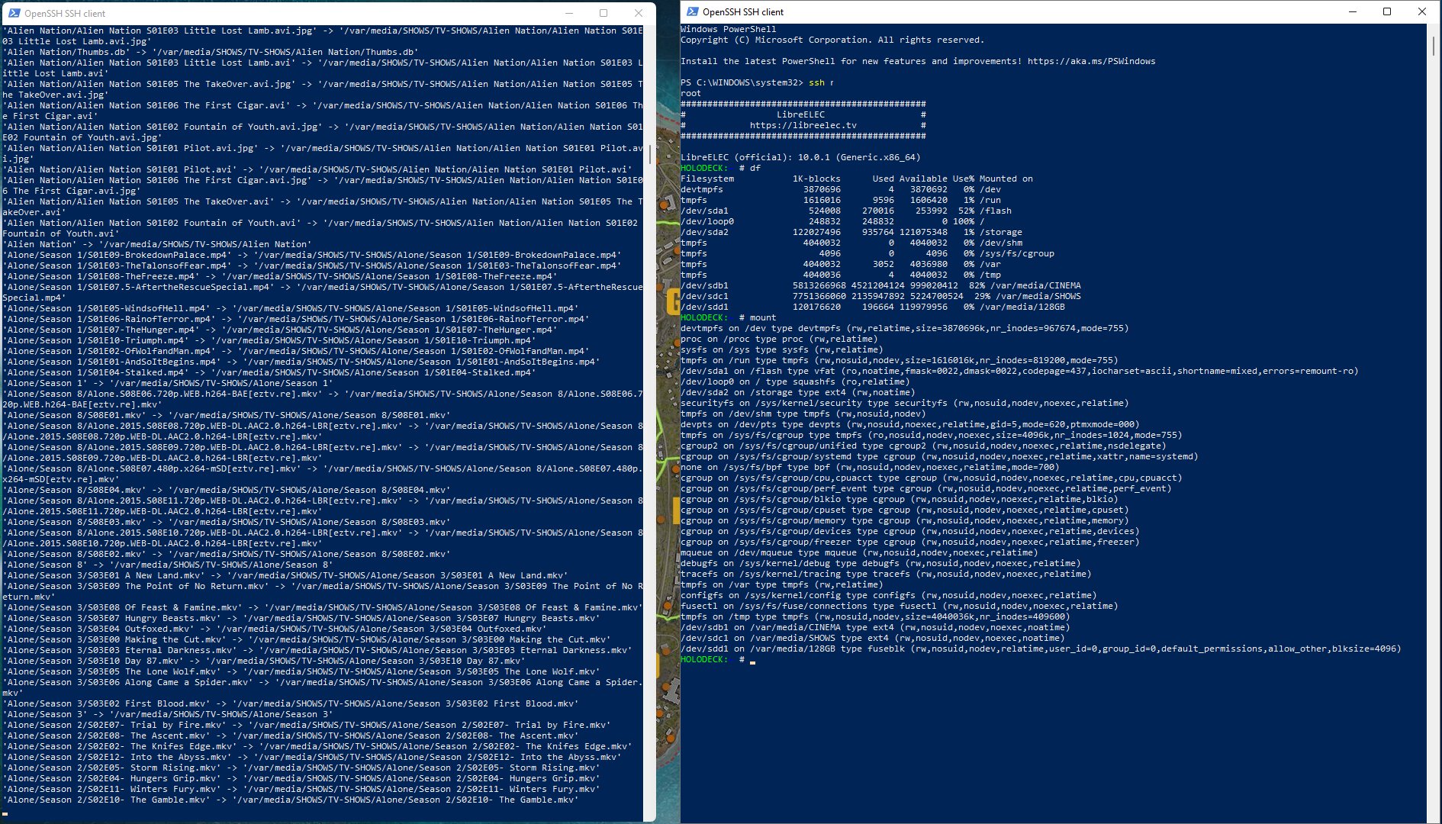Click the 'mount' command in the right terminal
Image resolution: width=1442 pixels, height=824 pixels.
pos(762,317)
